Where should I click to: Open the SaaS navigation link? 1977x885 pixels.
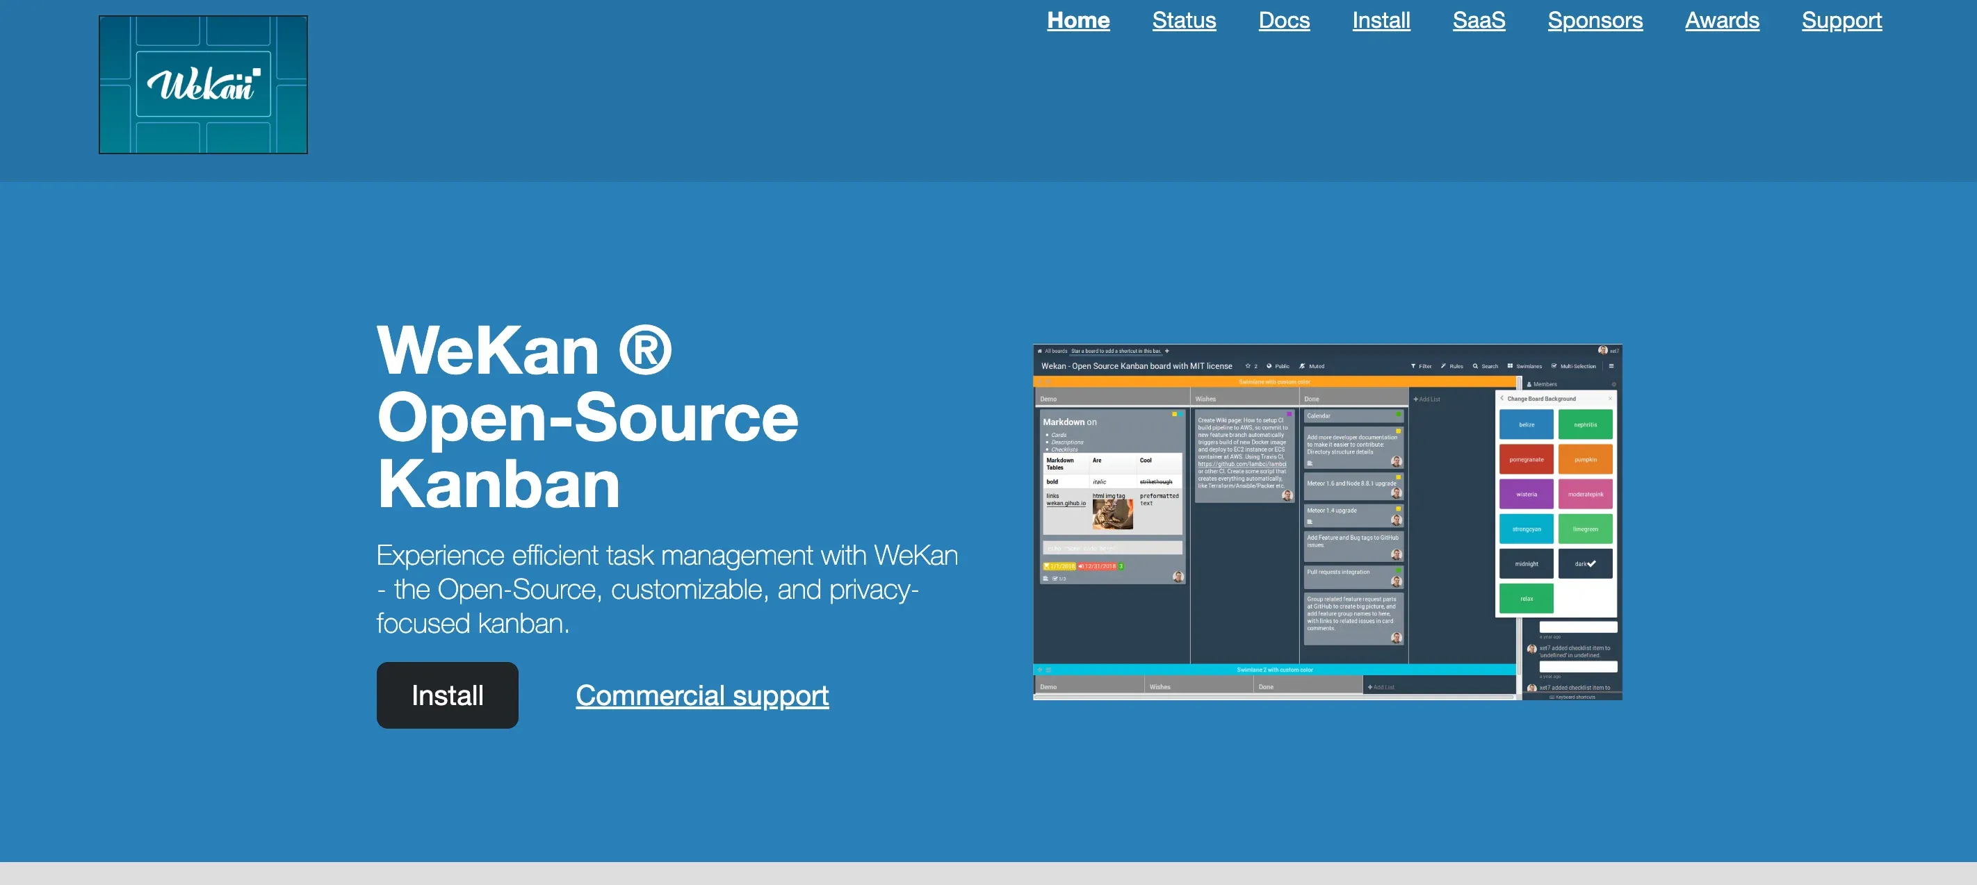(x=1478, y=20)
